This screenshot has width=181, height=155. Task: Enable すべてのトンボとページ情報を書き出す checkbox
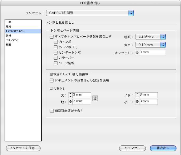pos(52,37)
